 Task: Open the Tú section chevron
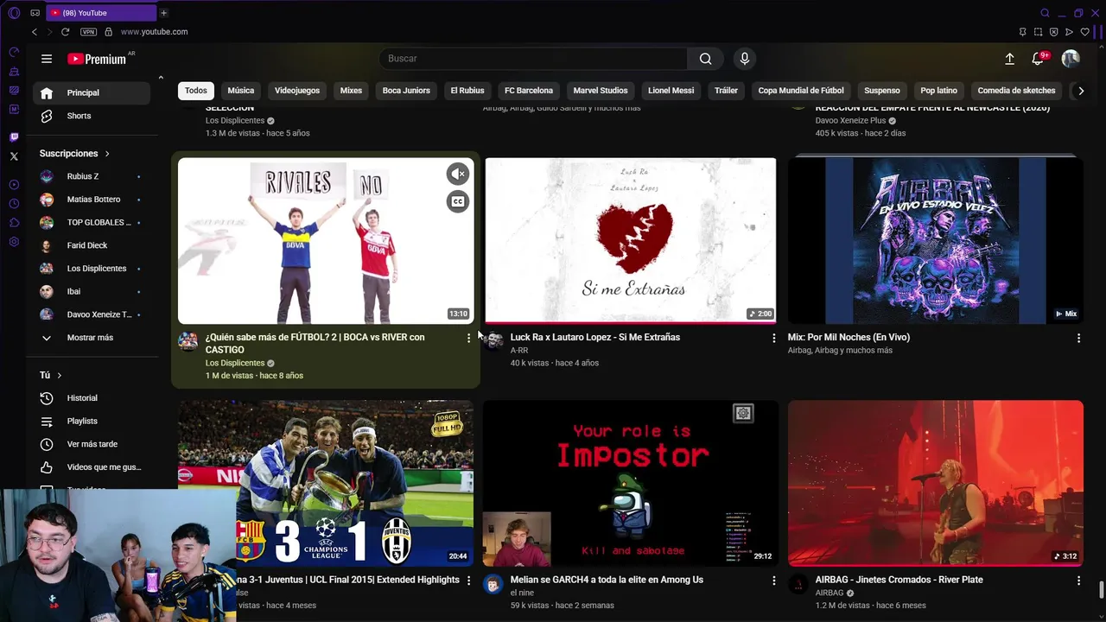coord(59,375)
